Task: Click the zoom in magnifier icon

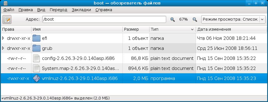Action: coord(195,20)
